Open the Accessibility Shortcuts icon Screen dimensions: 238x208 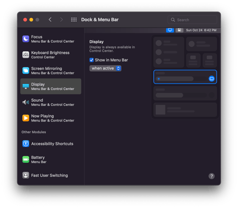pos(26,143)
